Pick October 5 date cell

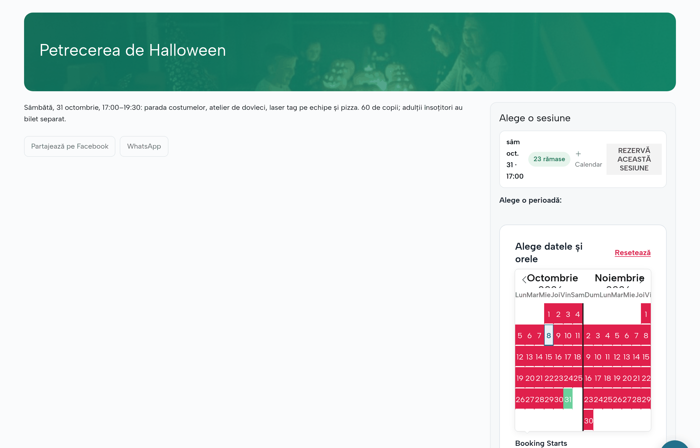[x=520, y=335]
